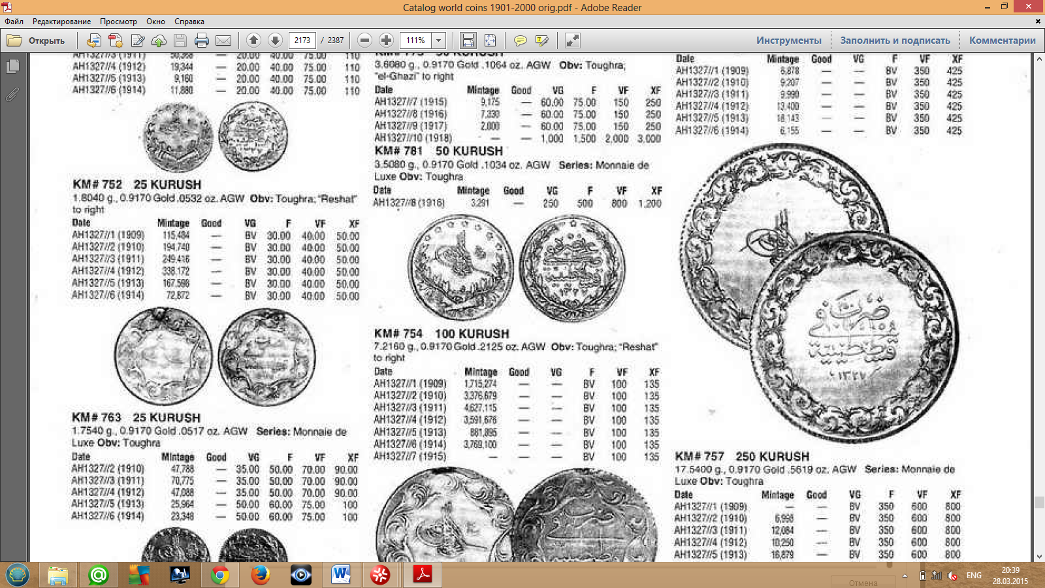Toggle fit one full page icon

coord(490,41)
